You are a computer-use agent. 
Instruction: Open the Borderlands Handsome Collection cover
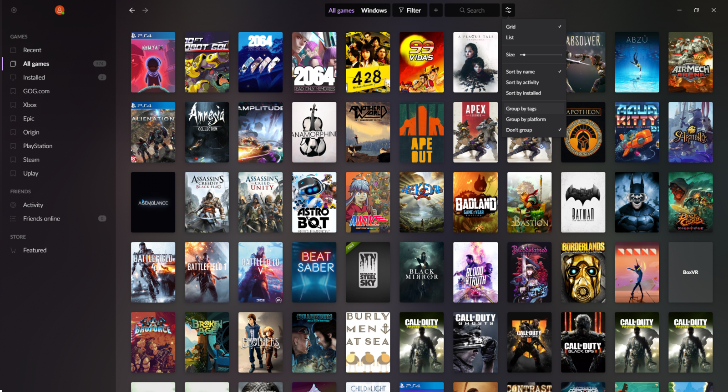pyautogui.click(x=583, y=272)
